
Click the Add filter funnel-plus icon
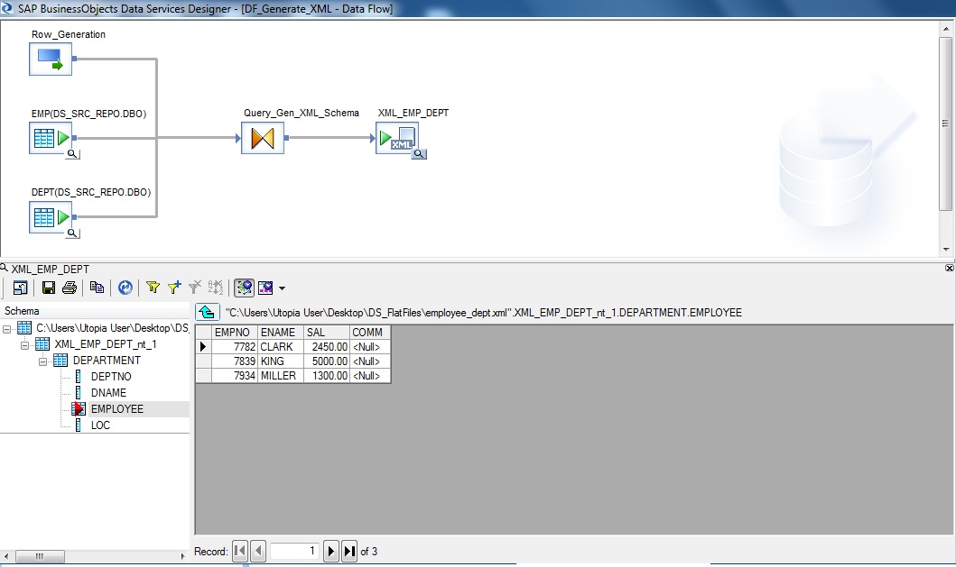pyautogui.click(x=174, y=288)
